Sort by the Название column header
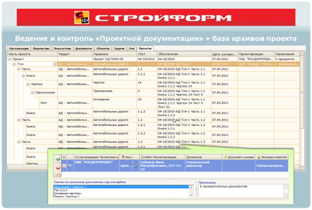The width and height of the screenshot is (312, 210). coord(115,54)
